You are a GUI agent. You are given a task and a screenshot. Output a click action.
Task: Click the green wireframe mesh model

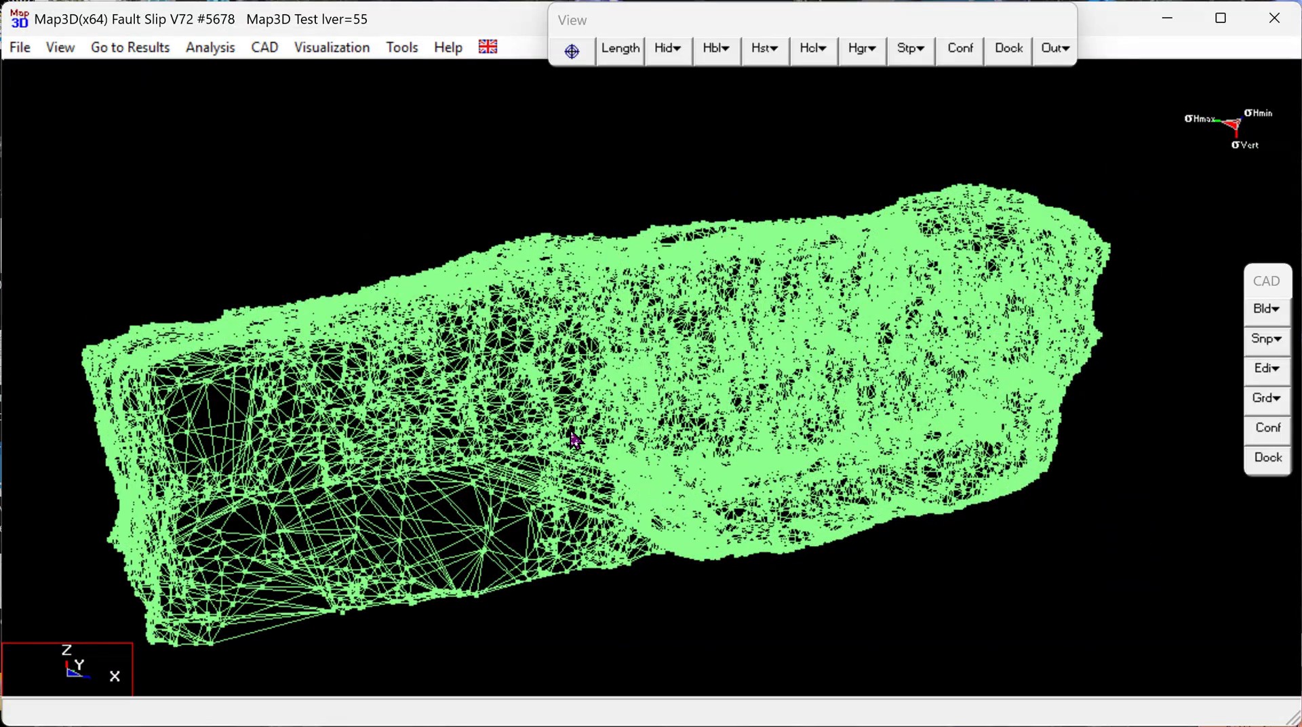point(746,407)
